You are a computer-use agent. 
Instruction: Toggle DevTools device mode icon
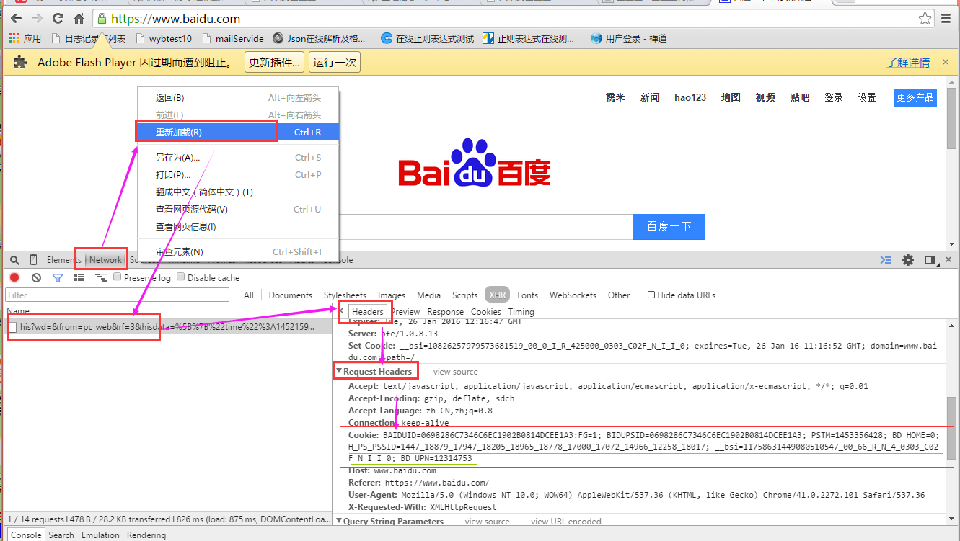point(33,260)
